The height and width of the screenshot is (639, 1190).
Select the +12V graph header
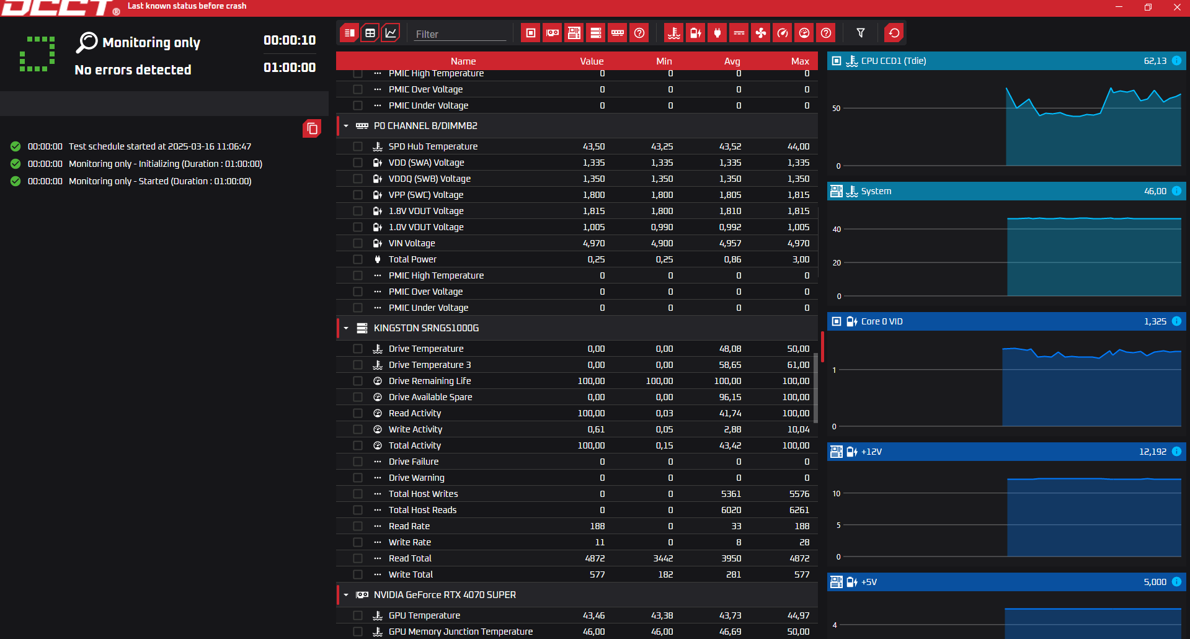coord(1006,452)
